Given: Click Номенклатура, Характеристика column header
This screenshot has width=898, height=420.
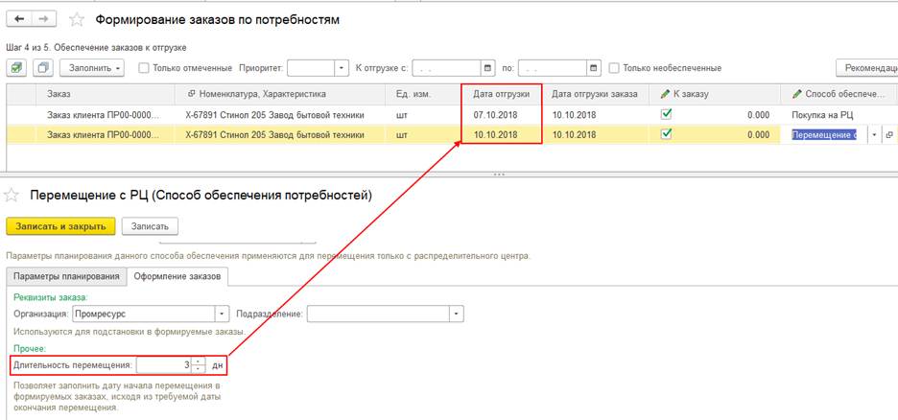Looking at the screenshot, I should (281, 94).
